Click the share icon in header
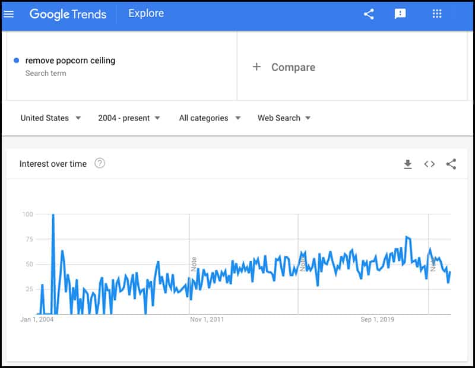475x368 pixels. [369, 14]
